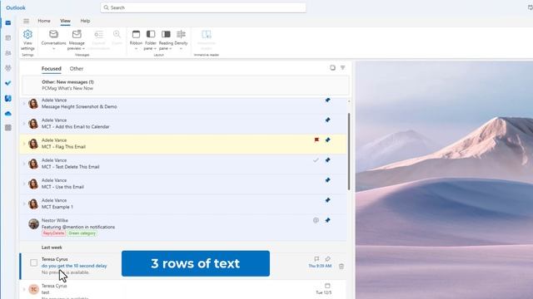The height and width of the screenshot is (299, 533).
Task: Open the Conversations dropdown
Action: click(x=53, y=40)
